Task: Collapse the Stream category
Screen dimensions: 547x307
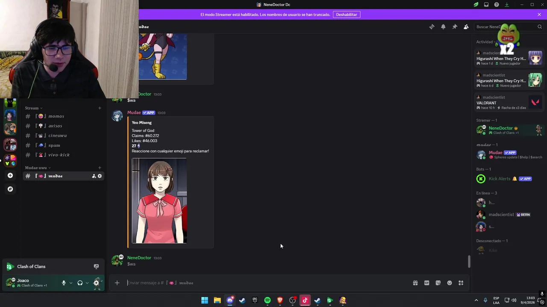Action: pos(34,108)
